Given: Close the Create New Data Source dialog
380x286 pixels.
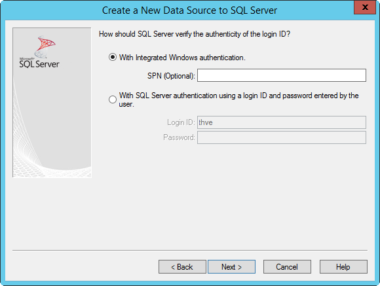Looking at the screenshot, I should click(x=365, y=7).
